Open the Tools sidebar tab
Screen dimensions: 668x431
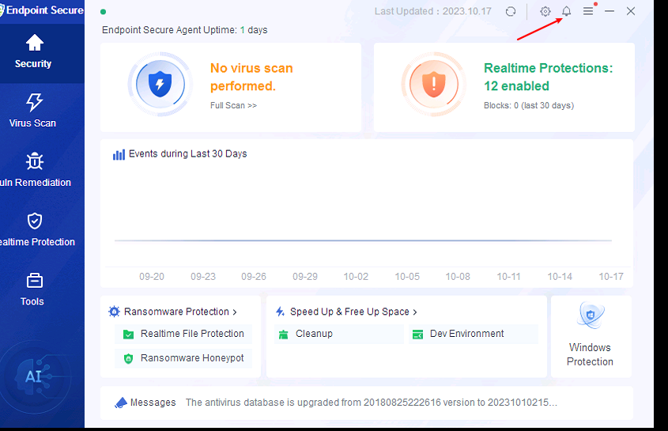coord(33,289)
